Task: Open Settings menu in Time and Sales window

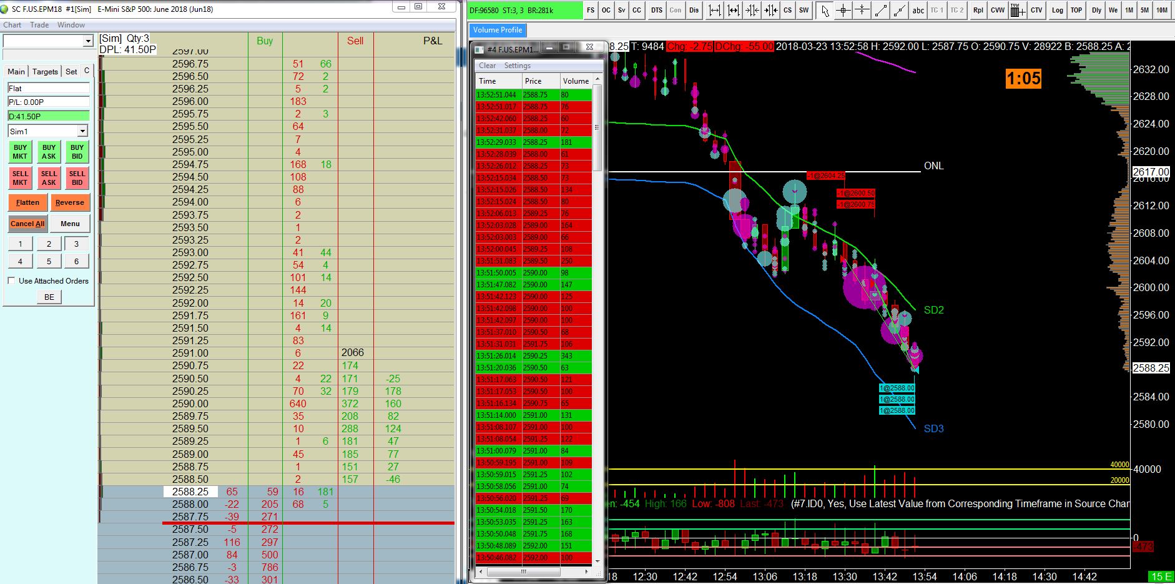Action: click(x=518, y=66)
